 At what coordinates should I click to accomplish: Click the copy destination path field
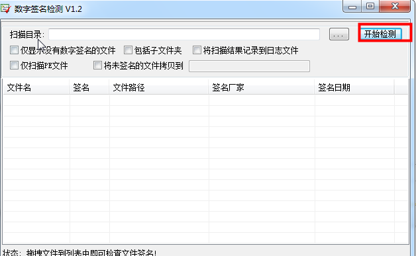coord(249,66)
